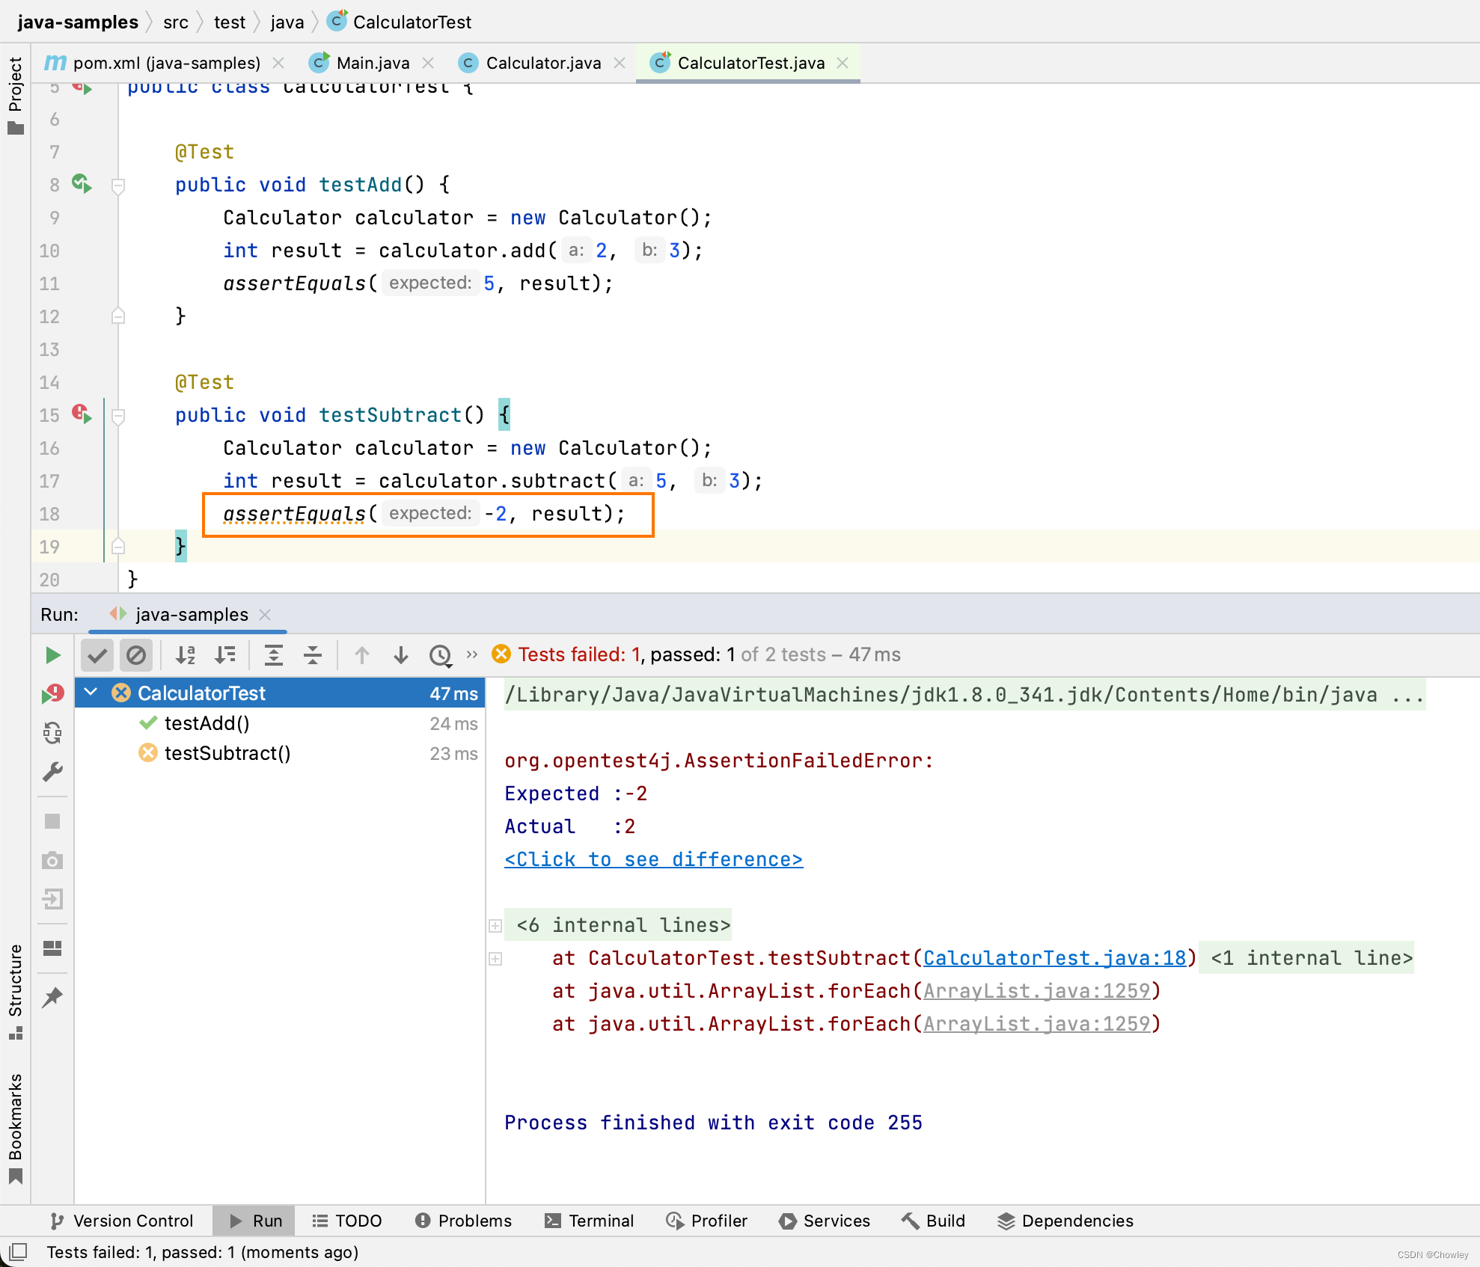The width and height of the screenshot is (1480, 1267).
Task: Collapse testSubtract using the gutter fold arrow
Action: 118,417
